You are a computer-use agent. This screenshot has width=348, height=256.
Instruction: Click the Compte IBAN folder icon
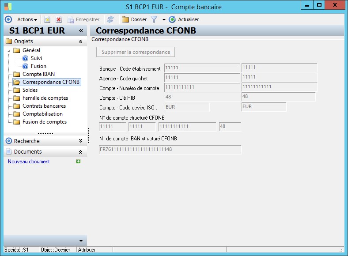pyautogui.click(x=16, y=74)
